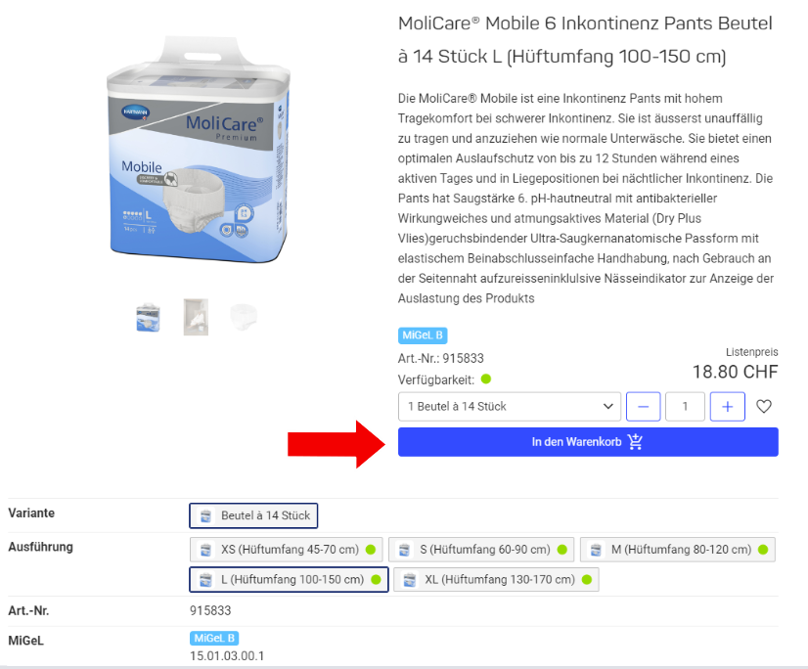Image resolution: width=808 pixels, height=669 pixels.
Task: Click the green availability indicator dot
Action: pos(486,379)
